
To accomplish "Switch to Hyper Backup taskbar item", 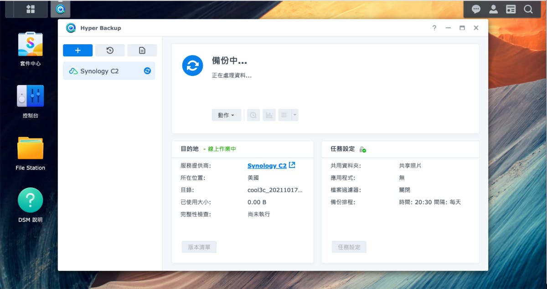I will coord(60,9).
